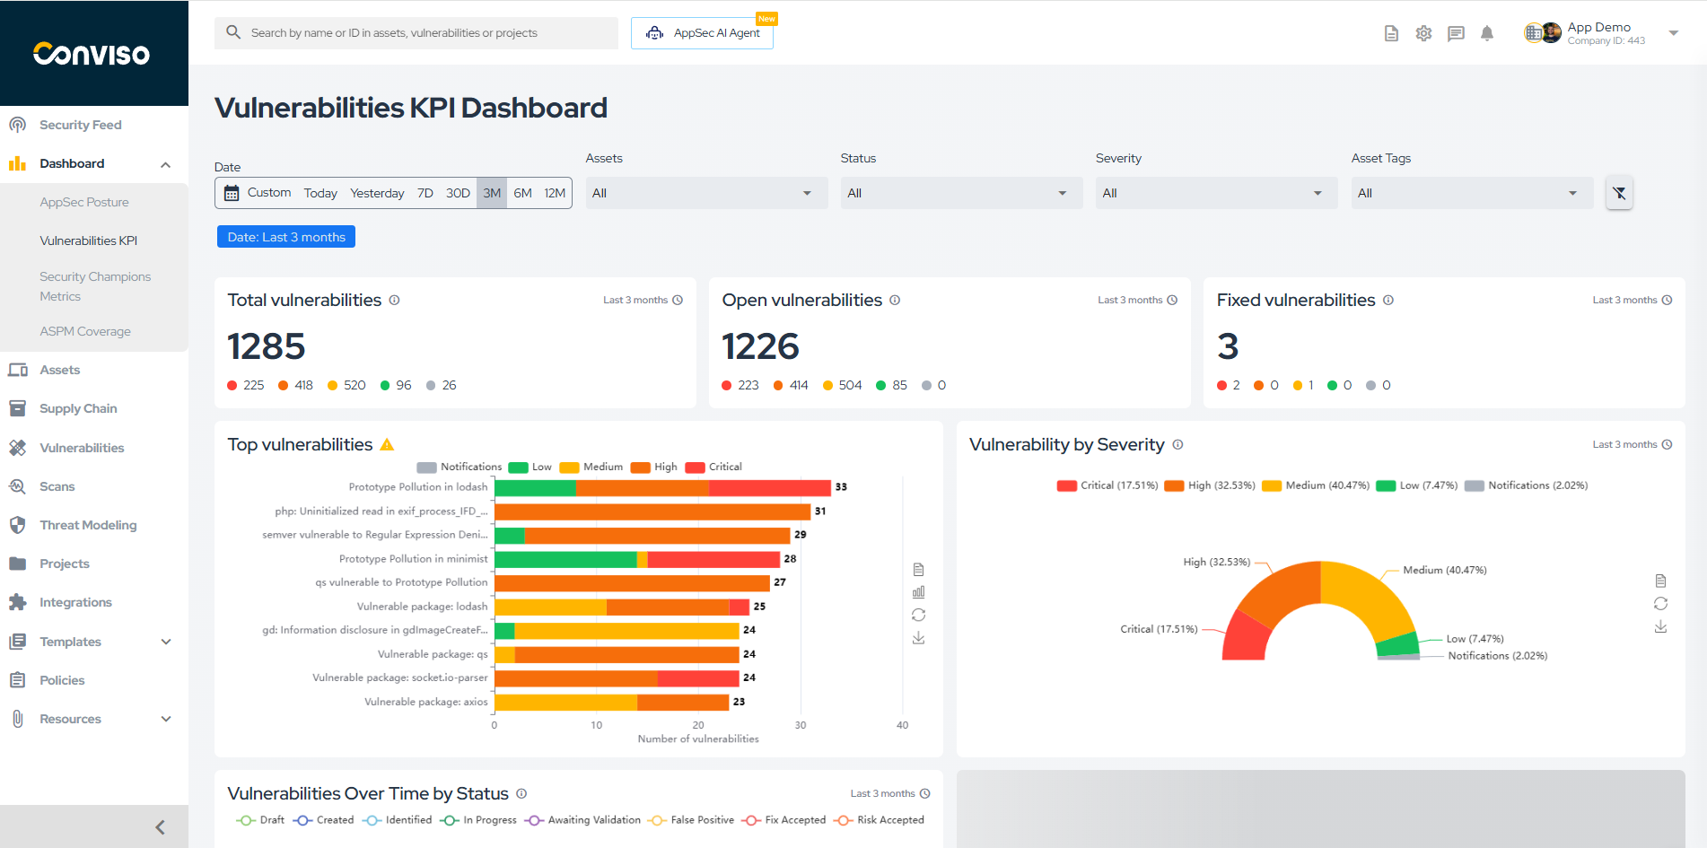This screenshot has height=848, width=1707.
Task: Collapse the Dashboard sidebar section
Action: (165, 163)
